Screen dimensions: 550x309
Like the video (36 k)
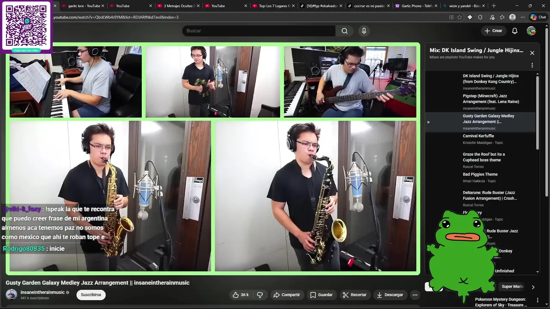[241, 295]
